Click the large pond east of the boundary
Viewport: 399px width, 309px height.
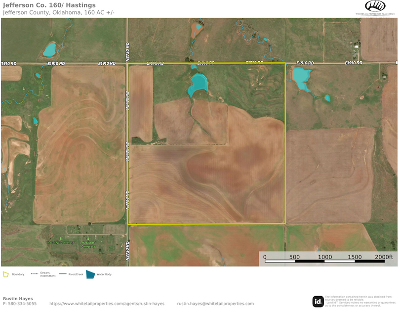pyautogui.click(x=301, y=78)
